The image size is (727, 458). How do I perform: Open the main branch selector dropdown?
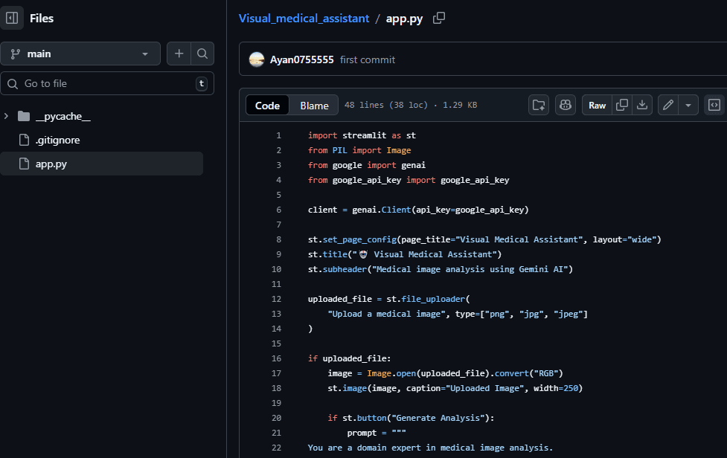coord(80,53)
